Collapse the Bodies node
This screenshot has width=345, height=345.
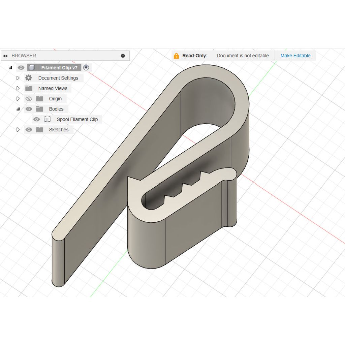tap(18, 109)
